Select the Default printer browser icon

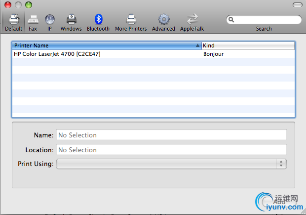(x=14, y=22)
